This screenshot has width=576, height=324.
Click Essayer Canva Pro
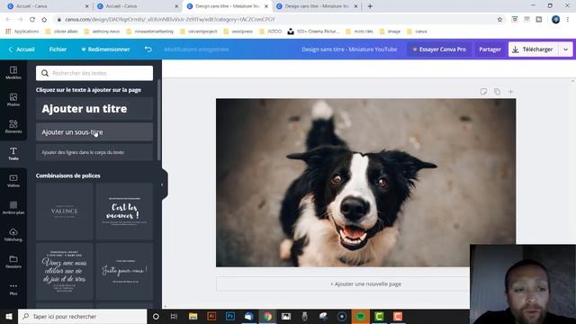pos(439,49)
